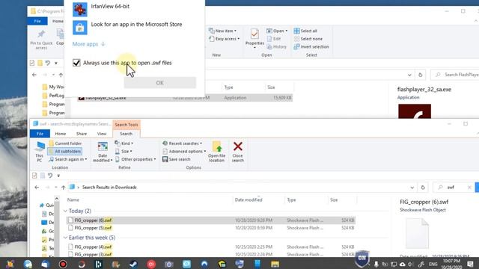479x269 pixels.
Task: Refresh Search Results in Downloads
Action: pyautogui.click(x=423, y=188)
